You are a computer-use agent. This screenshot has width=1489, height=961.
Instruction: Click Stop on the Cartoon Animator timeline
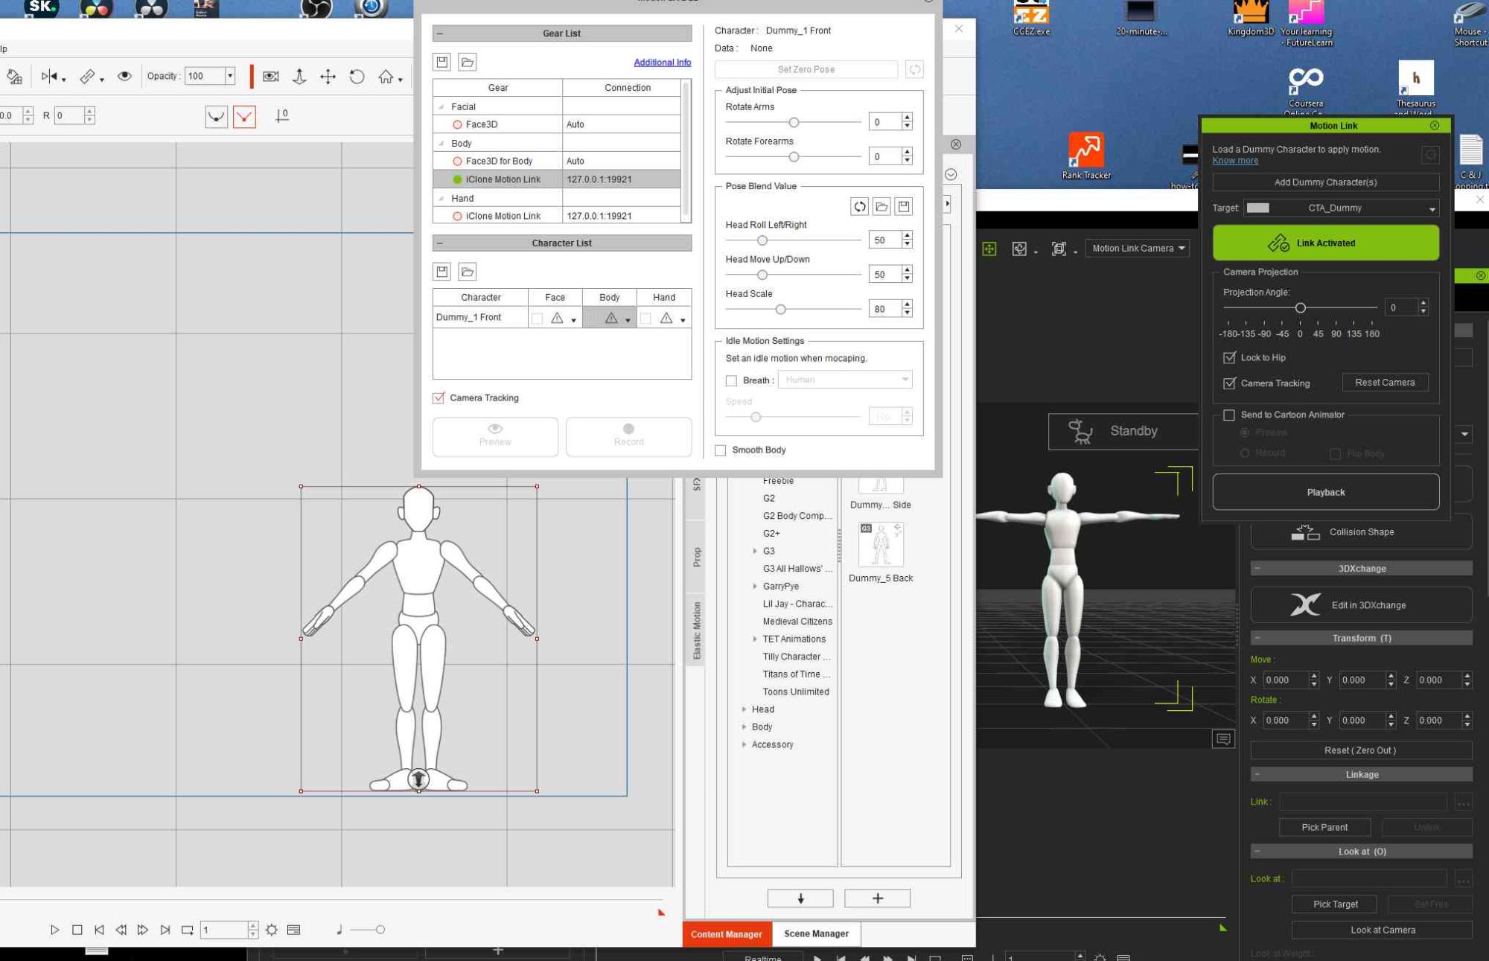pos(77,930)
